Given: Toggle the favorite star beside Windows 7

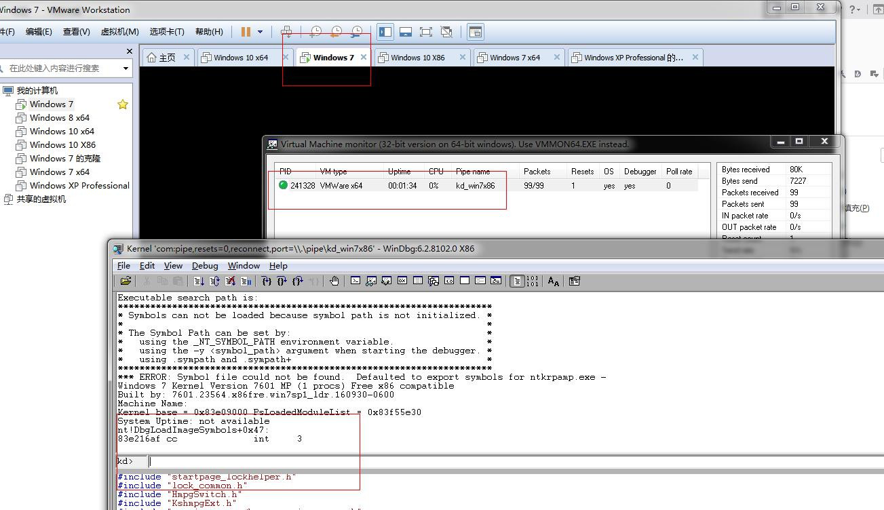Looking at the screenshot, I should [x=123, y=104].
